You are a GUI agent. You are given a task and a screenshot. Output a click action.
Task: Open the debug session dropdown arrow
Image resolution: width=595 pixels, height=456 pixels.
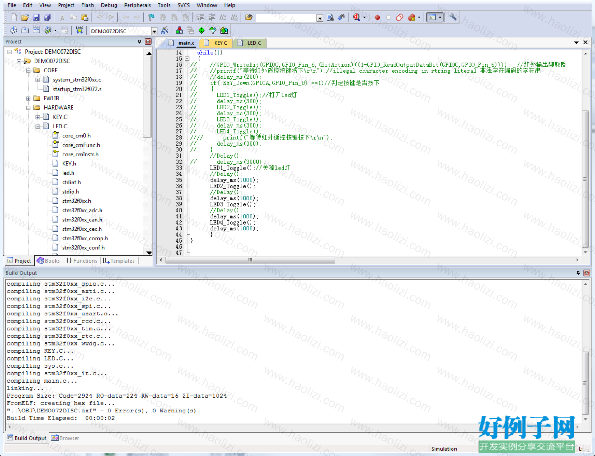(364, 17)
